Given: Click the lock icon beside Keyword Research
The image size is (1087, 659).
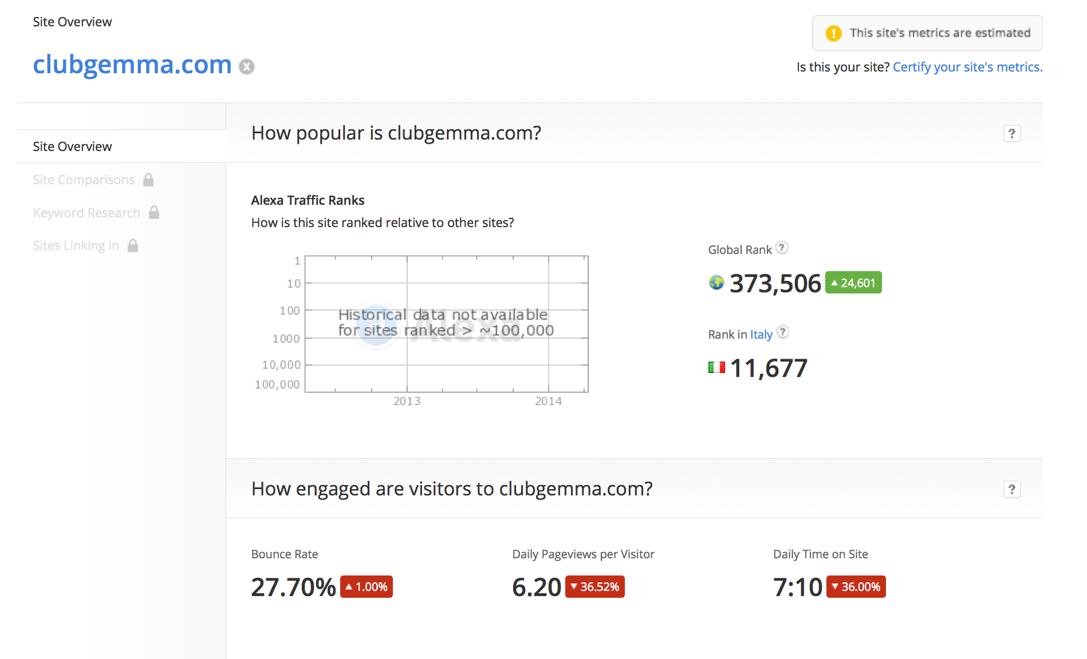Looking at the screenshot, I should click(x=154, y=212).
